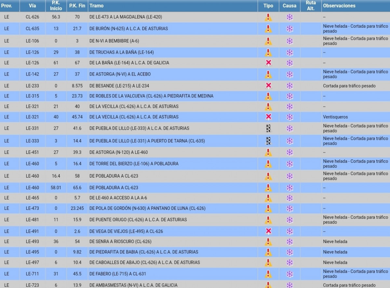Click P.K. Fin value 8.575
Screen dimensions: 390x288
tap(77, 86)
